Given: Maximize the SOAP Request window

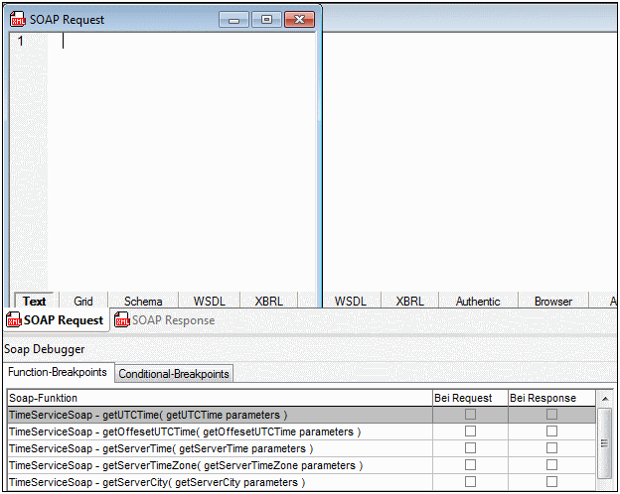Looking at the screenshot, I should (x=265, y=19).
